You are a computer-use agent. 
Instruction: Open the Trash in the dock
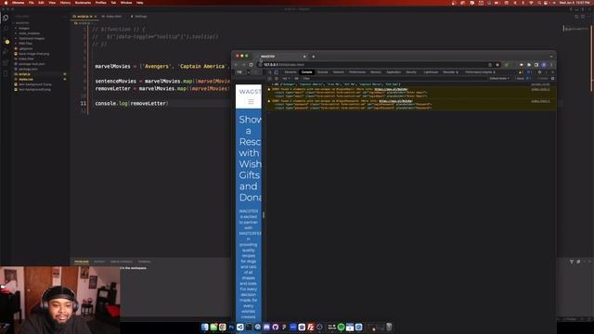(x=389, y=327)
